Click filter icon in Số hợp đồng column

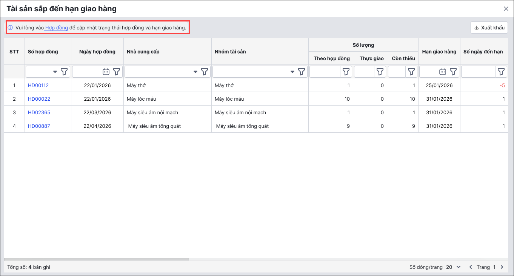(x=65, y=72)
